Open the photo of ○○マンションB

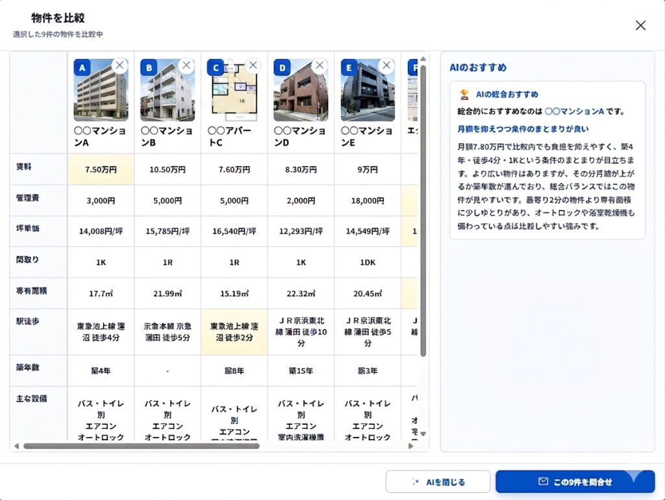168,90
